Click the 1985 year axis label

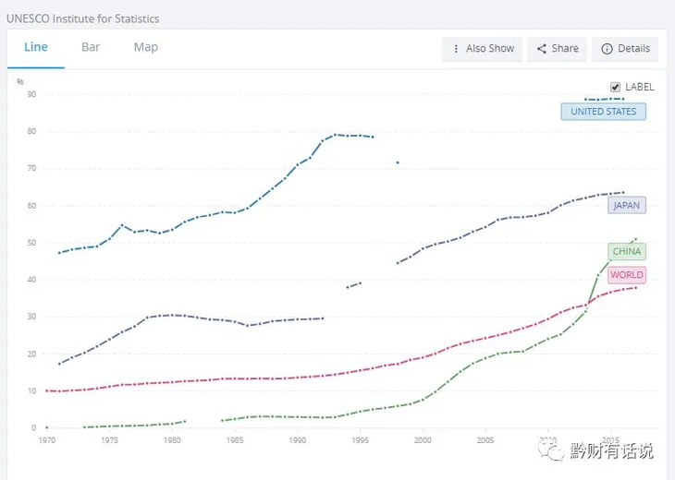235,440
